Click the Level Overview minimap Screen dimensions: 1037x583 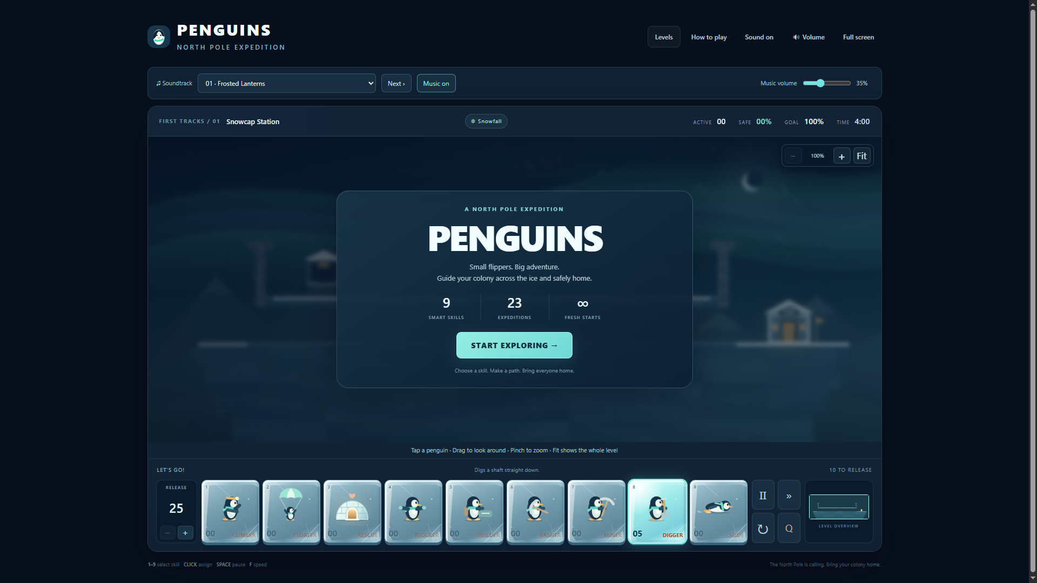point(838,507)
